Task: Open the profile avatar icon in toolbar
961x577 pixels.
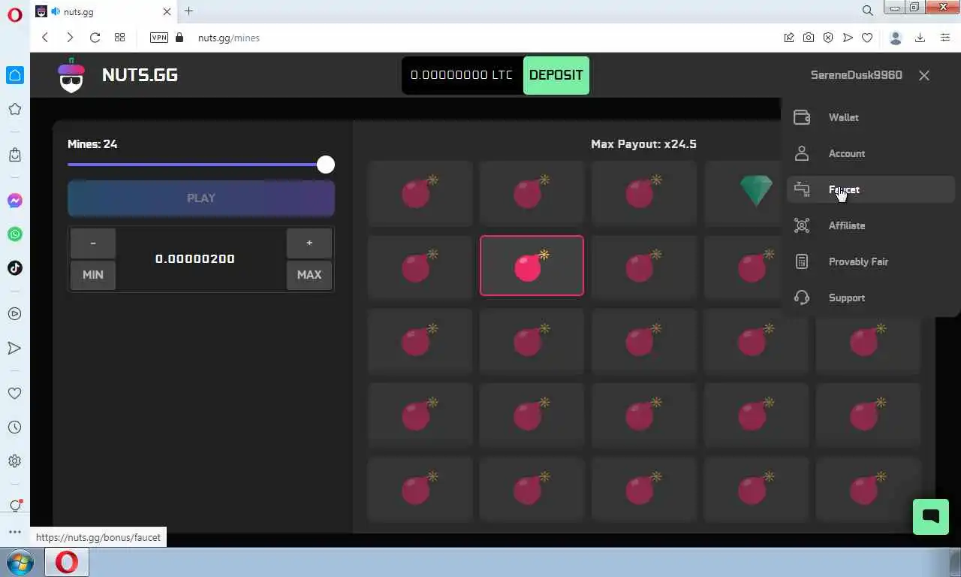Action: coord(895,38)
